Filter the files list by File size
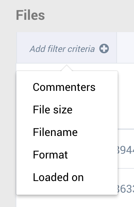Viewport: 134px width, 207px height. [53, 110]
